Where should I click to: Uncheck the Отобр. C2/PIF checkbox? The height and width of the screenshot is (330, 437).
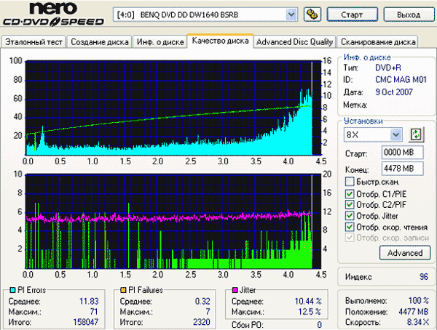(x=350, y=204)
